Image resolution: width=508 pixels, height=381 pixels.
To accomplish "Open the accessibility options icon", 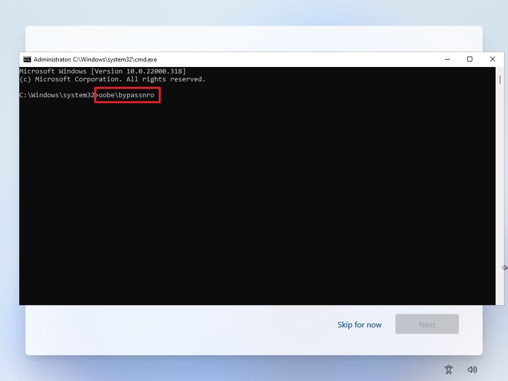I will [448, 370].
